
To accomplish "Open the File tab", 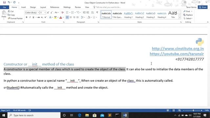I will pos(4,7).
